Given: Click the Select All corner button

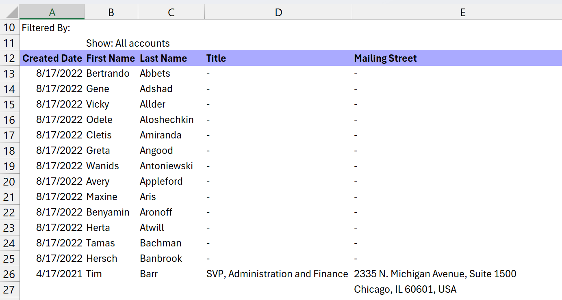Looking at the screenshot, I should (10, 11).
